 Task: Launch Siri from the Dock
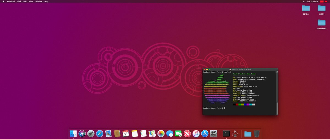(82, 134)
